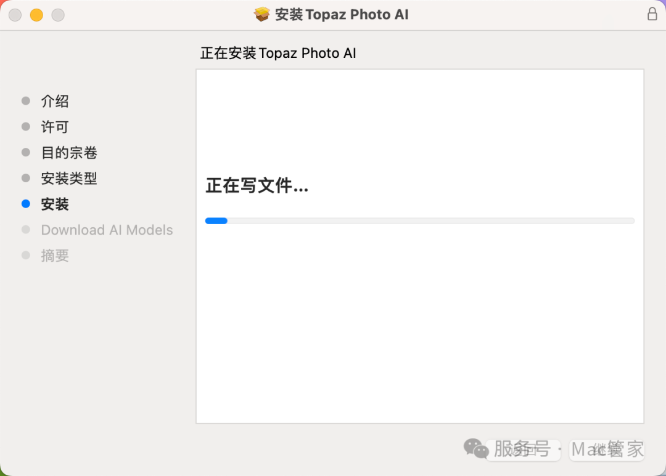This screenshot has width=666, height=476.
Task: Jump to the 摘要 step in the sidebar
Action: (x=55, y=256)
